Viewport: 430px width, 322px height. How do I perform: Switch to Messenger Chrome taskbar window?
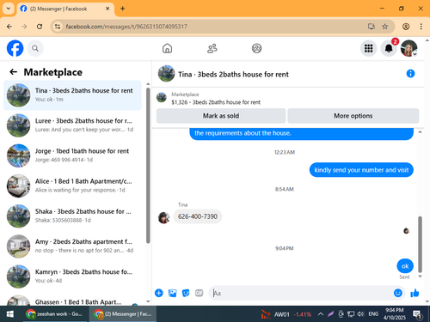[x=123, y=314]
